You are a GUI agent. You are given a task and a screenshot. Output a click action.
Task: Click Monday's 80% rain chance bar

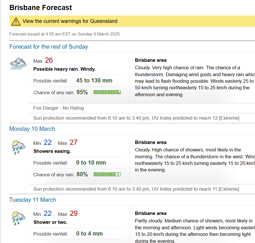[x=107, y=174]
